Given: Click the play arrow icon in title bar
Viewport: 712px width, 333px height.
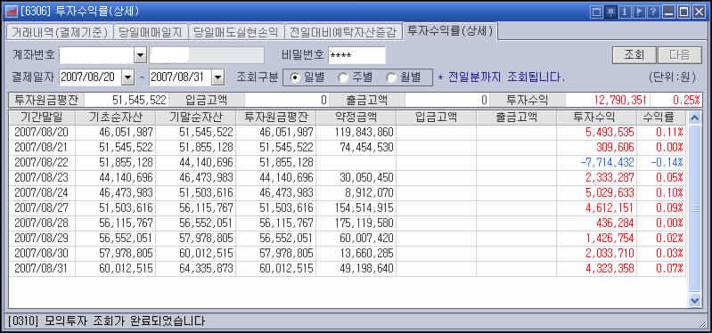Looking at the screenshot, I should coord(639,12).
